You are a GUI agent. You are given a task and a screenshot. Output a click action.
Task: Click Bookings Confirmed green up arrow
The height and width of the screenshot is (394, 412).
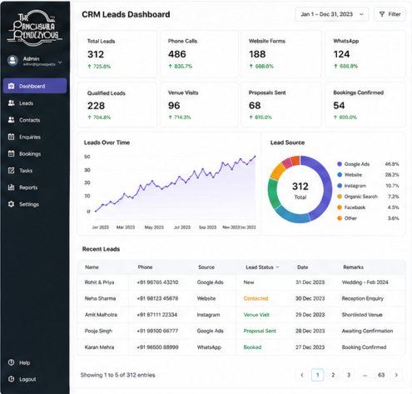click(335, 117)
